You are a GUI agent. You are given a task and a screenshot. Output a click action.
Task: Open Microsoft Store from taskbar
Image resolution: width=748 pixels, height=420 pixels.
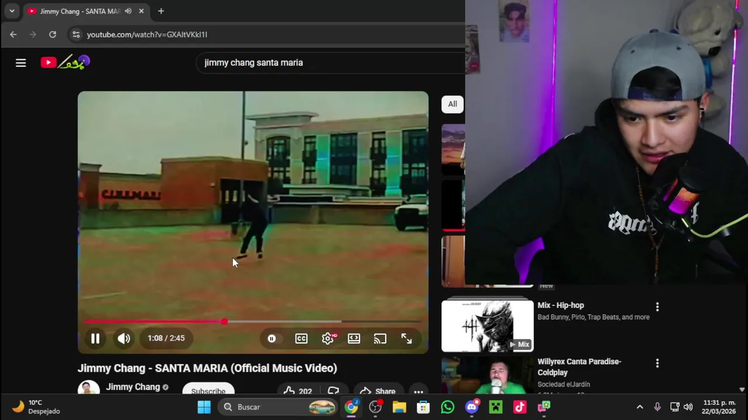(x=423, y=407)
